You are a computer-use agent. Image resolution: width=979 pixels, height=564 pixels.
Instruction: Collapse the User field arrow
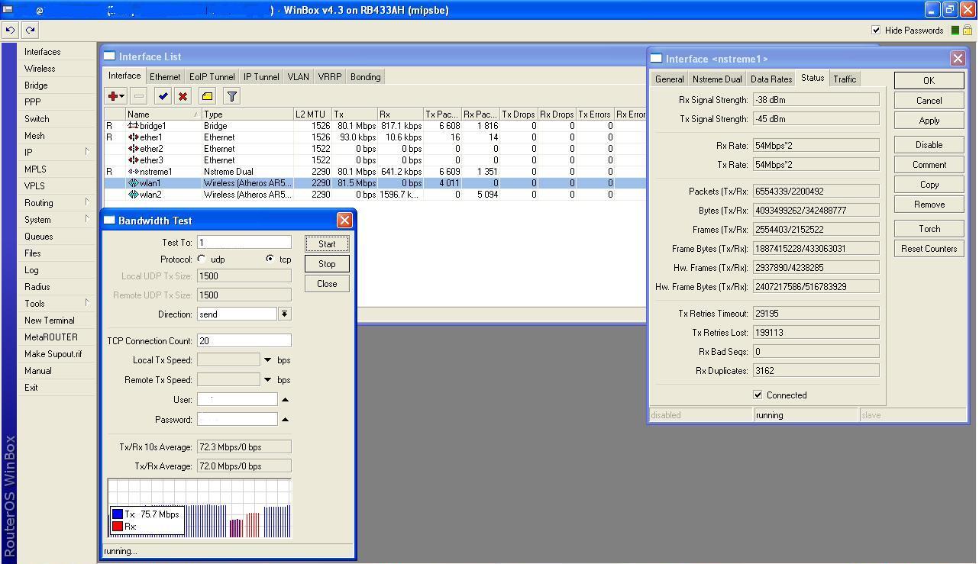[285, 400]
